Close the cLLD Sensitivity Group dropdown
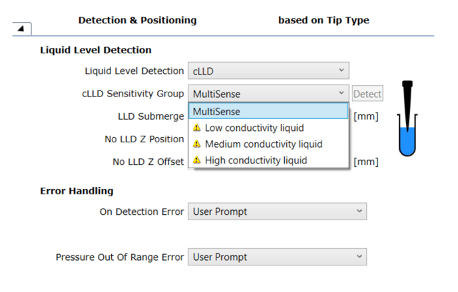 268,94
